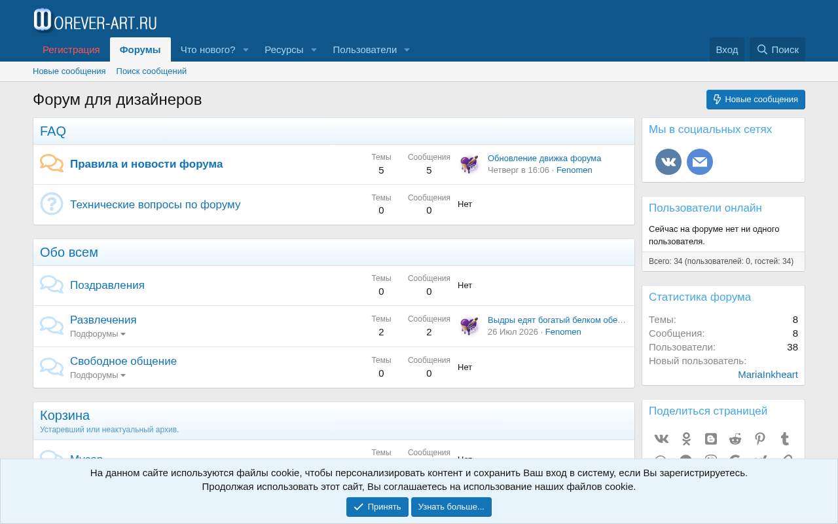Viewport: 838px width, 524px height.
Task: Open the Регистрация tab
Action: [x=71, y=50]
